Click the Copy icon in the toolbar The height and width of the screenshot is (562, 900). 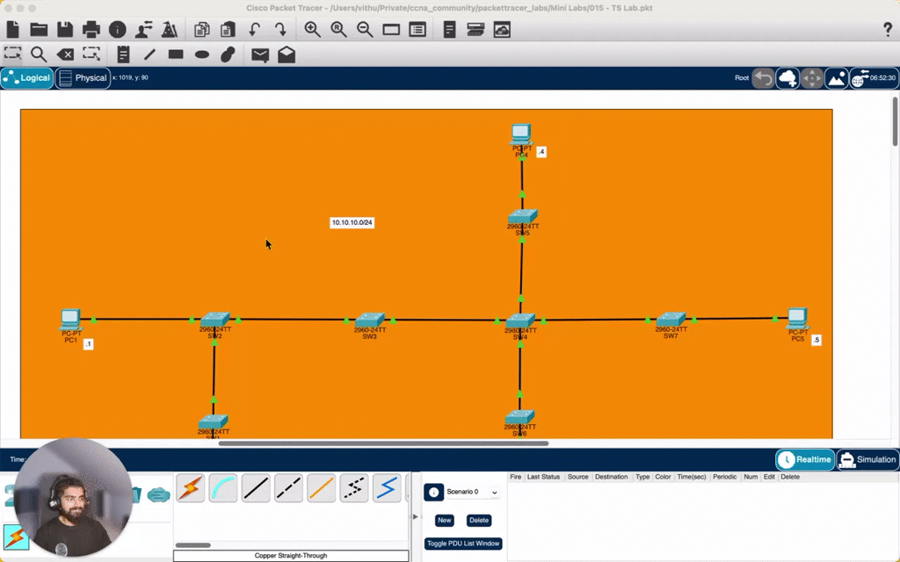point(201,29)
